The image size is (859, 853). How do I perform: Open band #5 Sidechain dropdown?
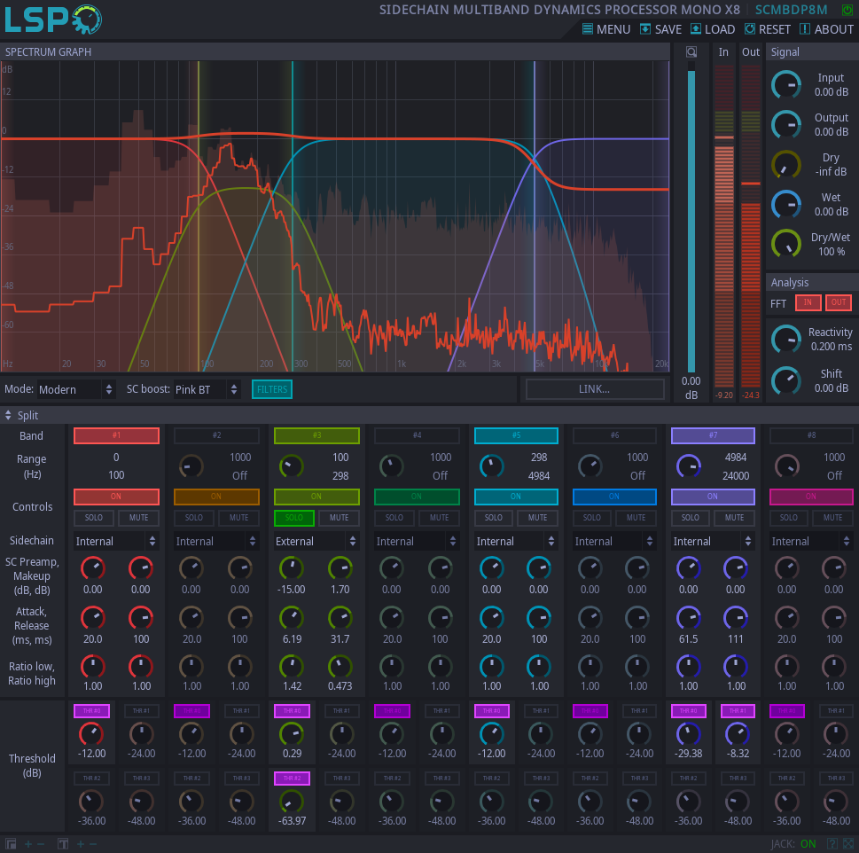516,541
